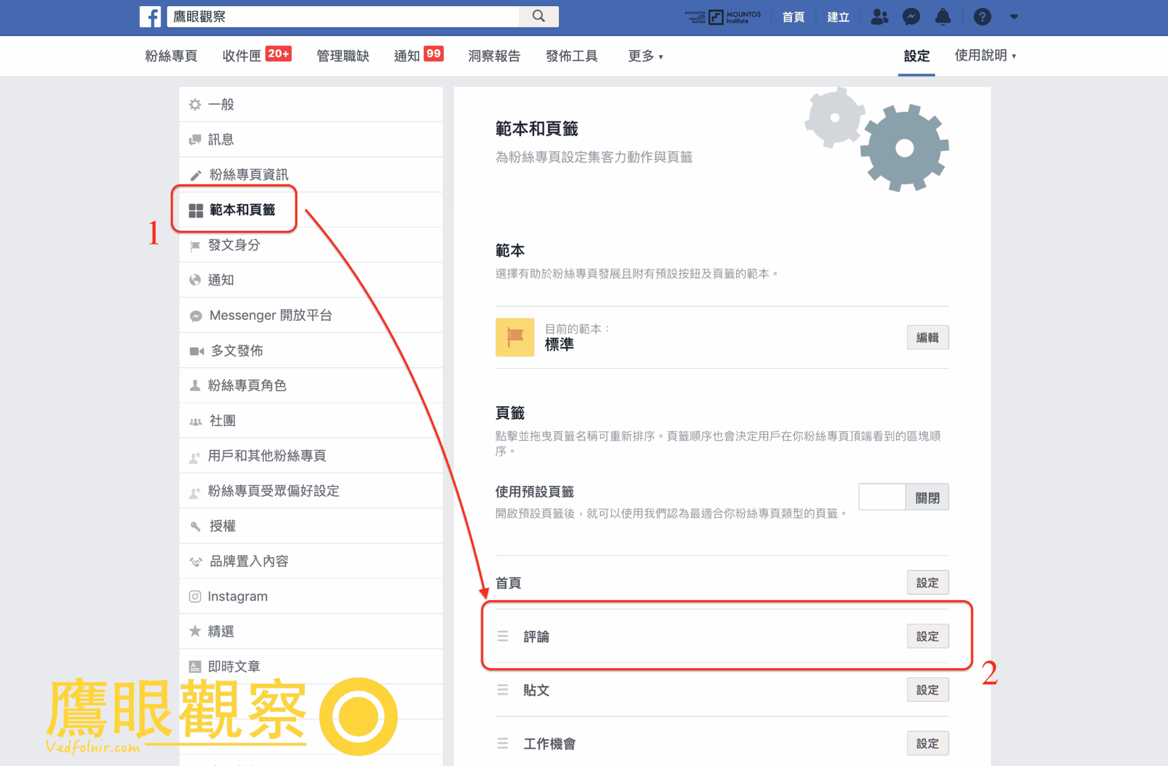
Task: Click the person icon for 粉絲專頁角色
Action: (195, 385)
